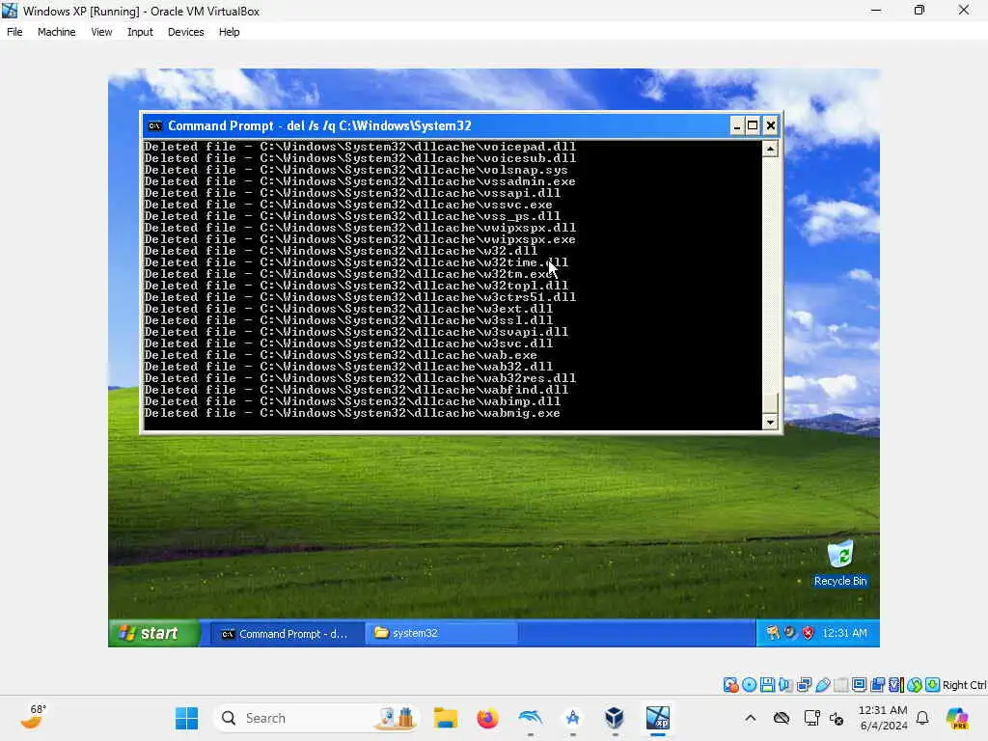Close the Command Prompt window
This screenshot has height=741, width=988.
(x=771, y=126)
